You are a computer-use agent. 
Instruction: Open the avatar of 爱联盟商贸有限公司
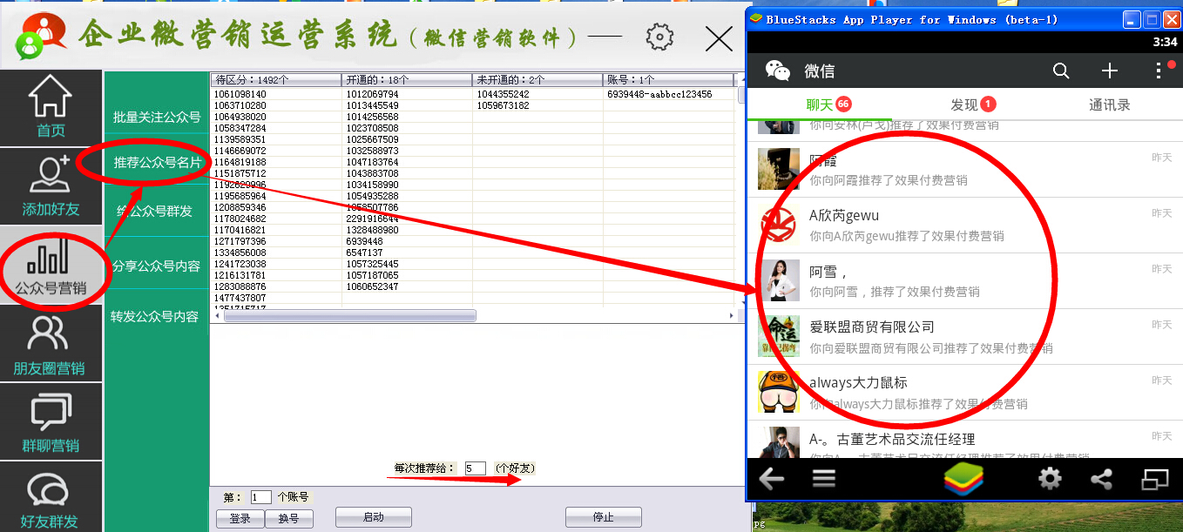click(x=778, y=336)
